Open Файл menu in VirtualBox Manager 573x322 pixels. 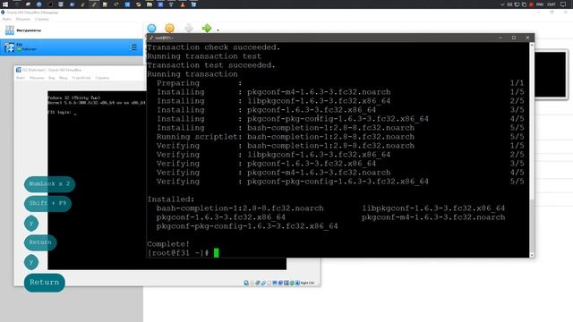7,19
